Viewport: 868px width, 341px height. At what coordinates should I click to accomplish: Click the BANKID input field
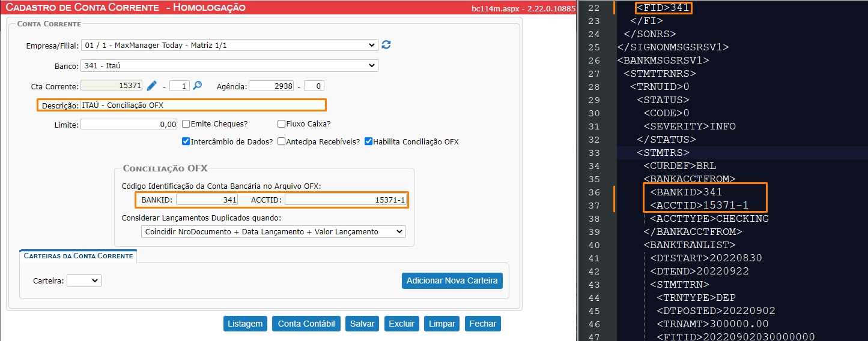207,200
